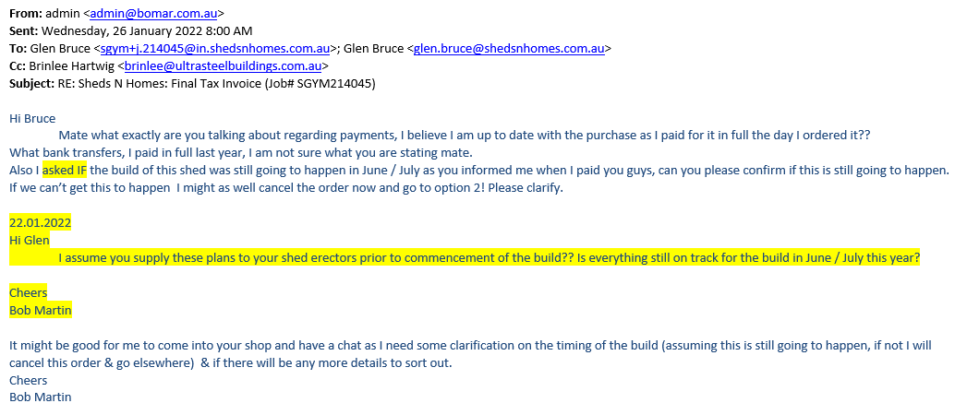The image size is (955, 415).
Task: Click the bold "Sent:" header label
Action: tap(25, 31)
